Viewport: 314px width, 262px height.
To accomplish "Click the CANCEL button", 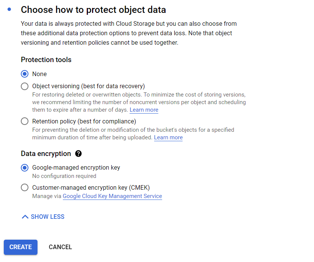I will tap(60, 247).
